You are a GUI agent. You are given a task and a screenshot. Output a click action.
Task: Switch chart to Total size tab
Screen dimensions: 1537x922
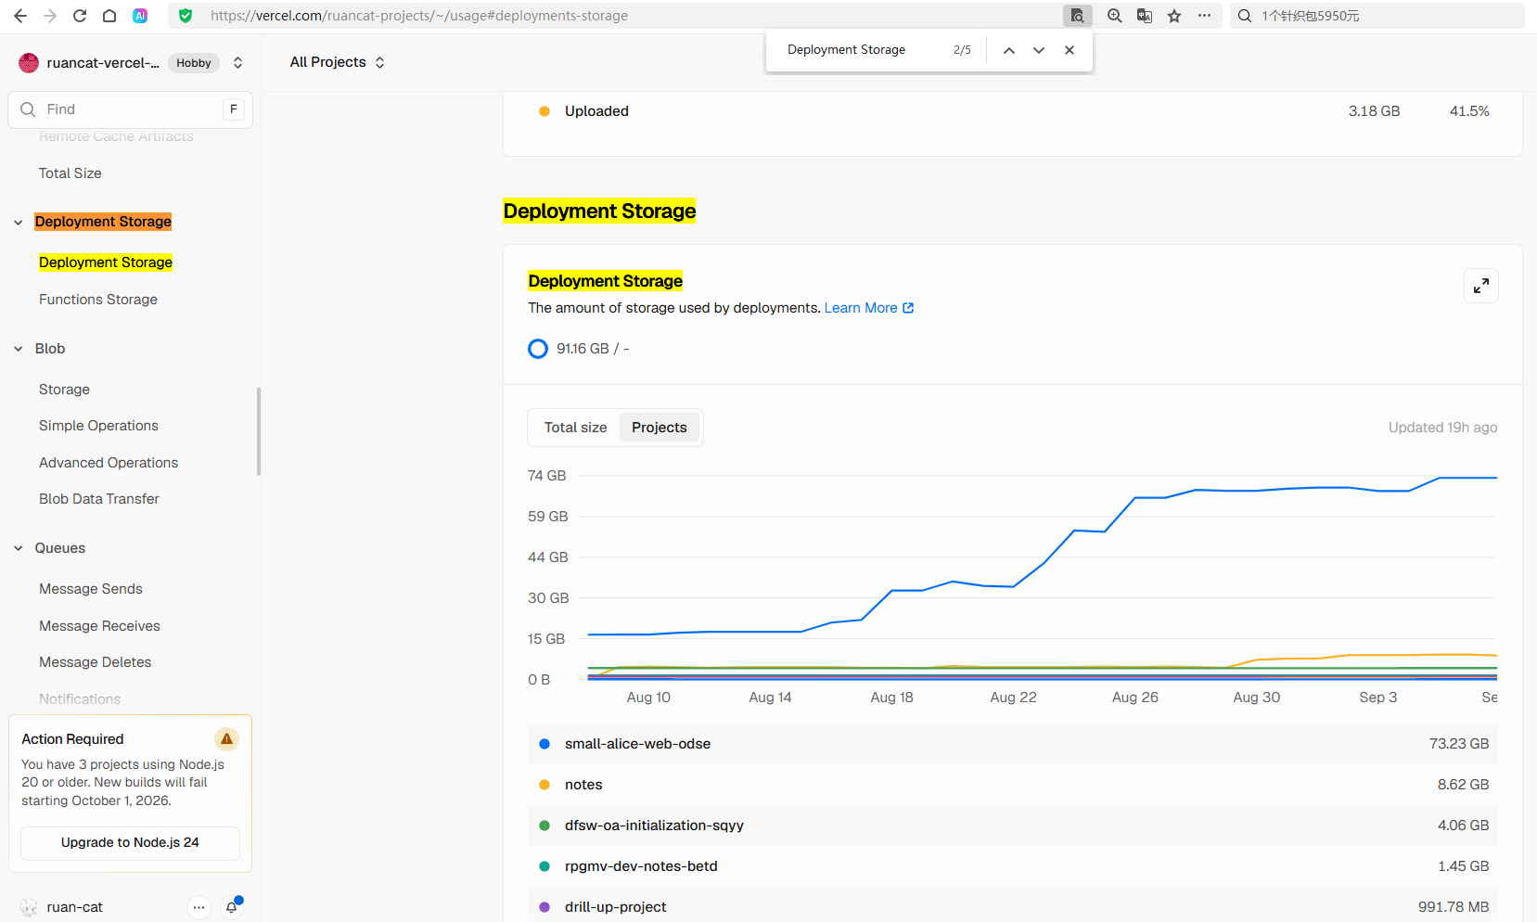[575, 428]
